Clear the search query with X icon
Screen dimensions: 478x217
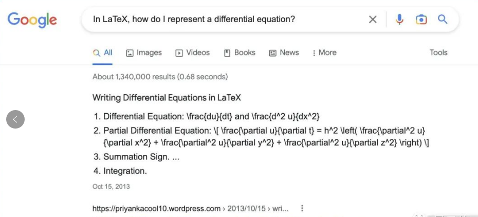coord(373,20)
